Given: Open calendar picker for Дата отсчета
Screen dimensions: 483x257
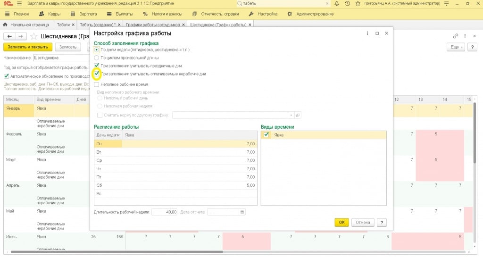Looking at the screenshot, I should 242,212.
